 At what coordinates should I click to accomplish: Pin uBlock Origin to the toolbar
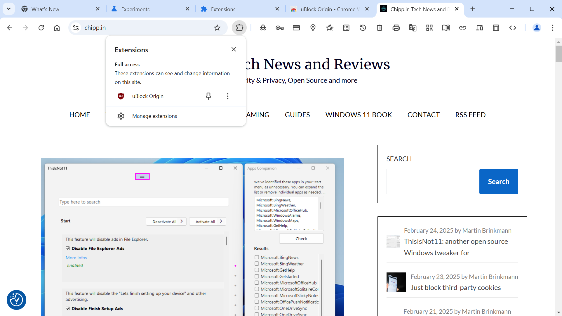[208, 96]
